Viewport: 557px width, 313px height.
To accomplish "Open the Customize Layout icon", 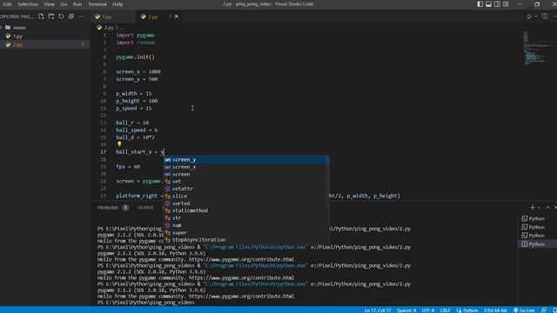I will 506,4.
